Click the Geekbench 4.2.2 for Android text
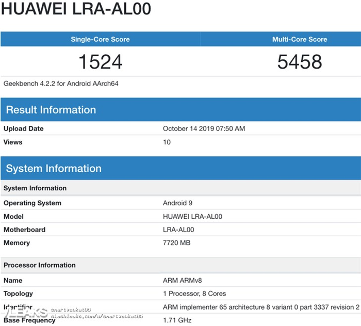The height and width of the screenshot is (326, 361). (x=61, y=84)
